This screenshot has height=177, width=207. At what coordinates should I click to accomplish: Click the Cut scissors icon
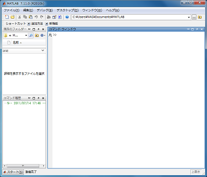click(x=20, y=17)
